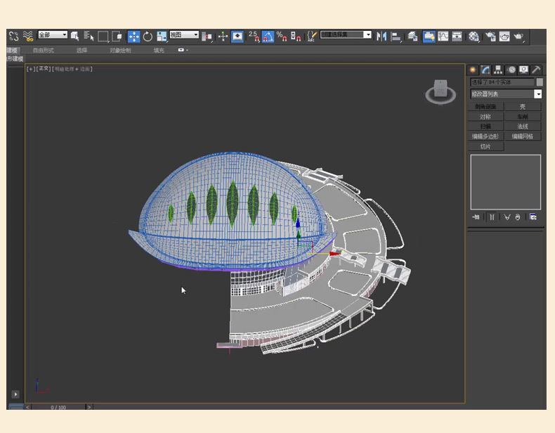
Task: Click the object name selection field
Action: (502, 82)
